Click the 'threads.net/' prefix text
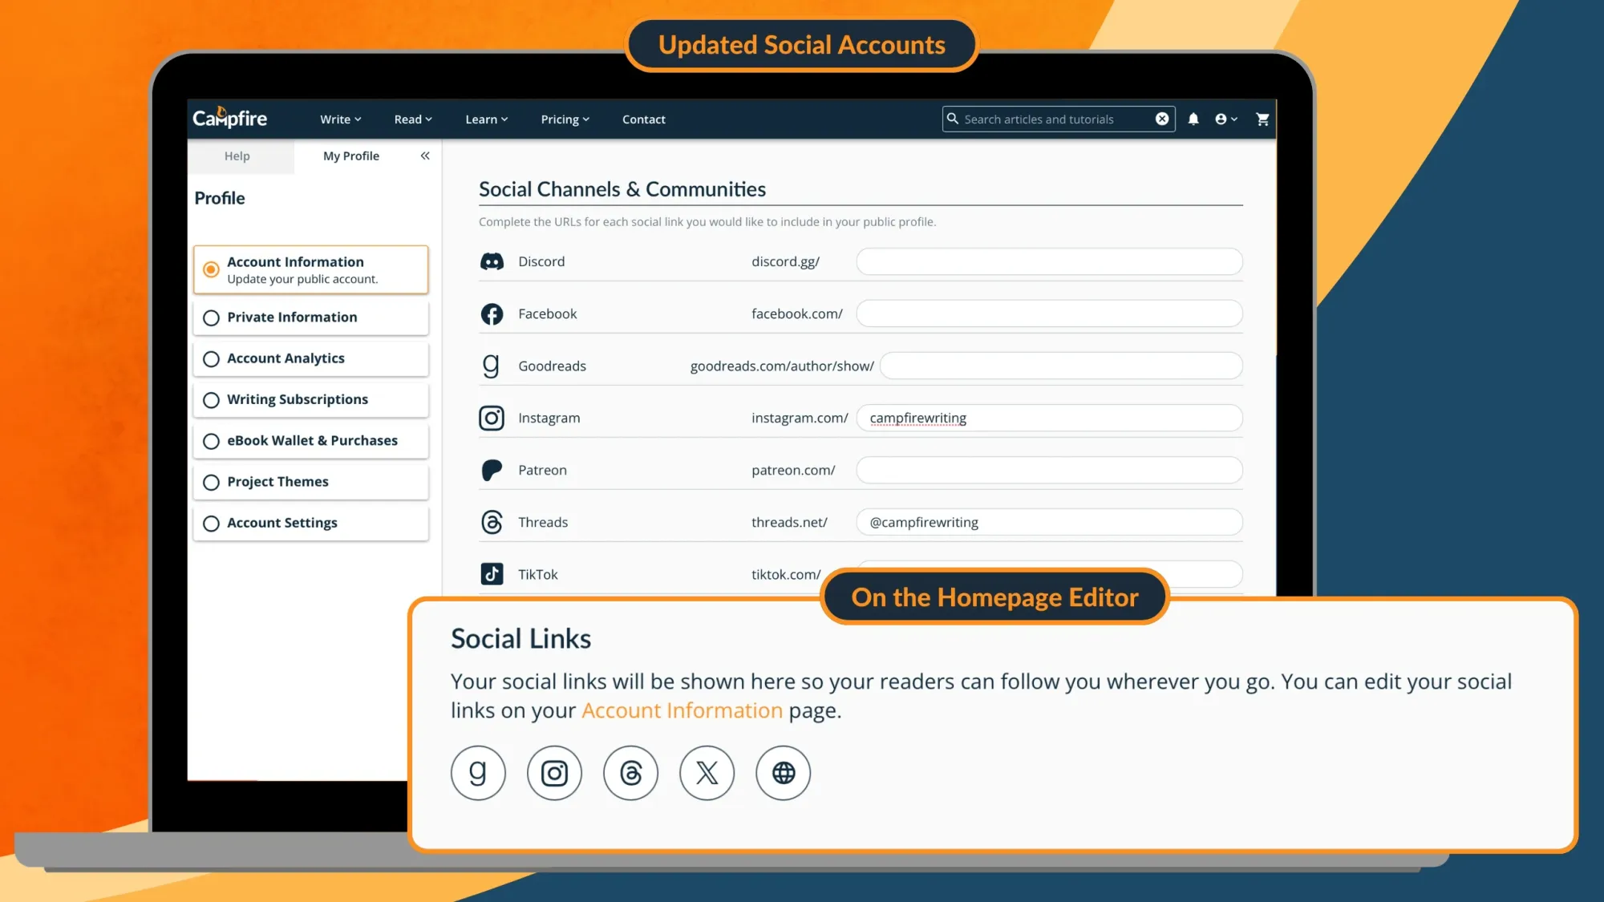The width and height of the screenshot is (1604, 902). (789, 522)
